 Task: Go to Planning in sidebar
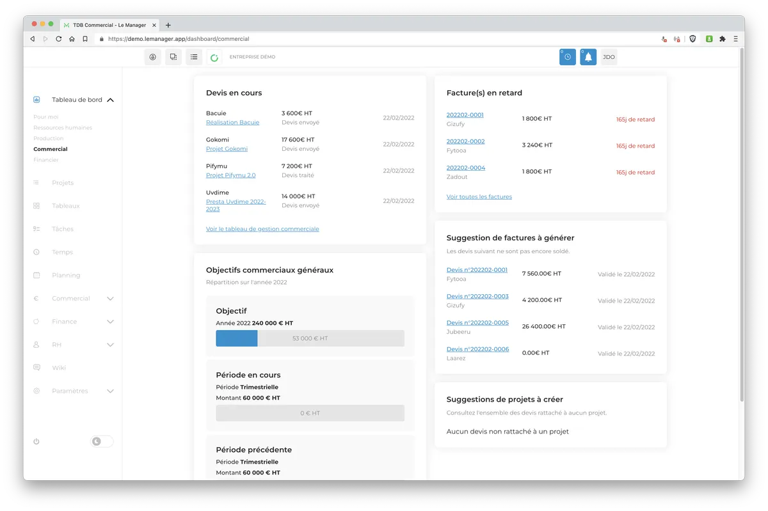(66, 275)
